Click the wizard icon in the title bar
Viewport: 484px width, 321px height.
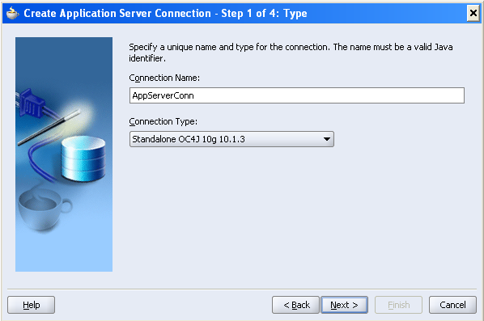pyautogui.click(x=12, y=13)
